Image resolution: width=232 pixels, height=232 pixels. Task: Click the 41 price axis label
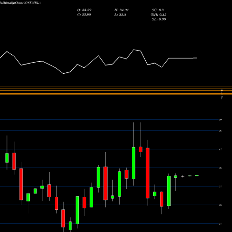[x=220, y=149]
